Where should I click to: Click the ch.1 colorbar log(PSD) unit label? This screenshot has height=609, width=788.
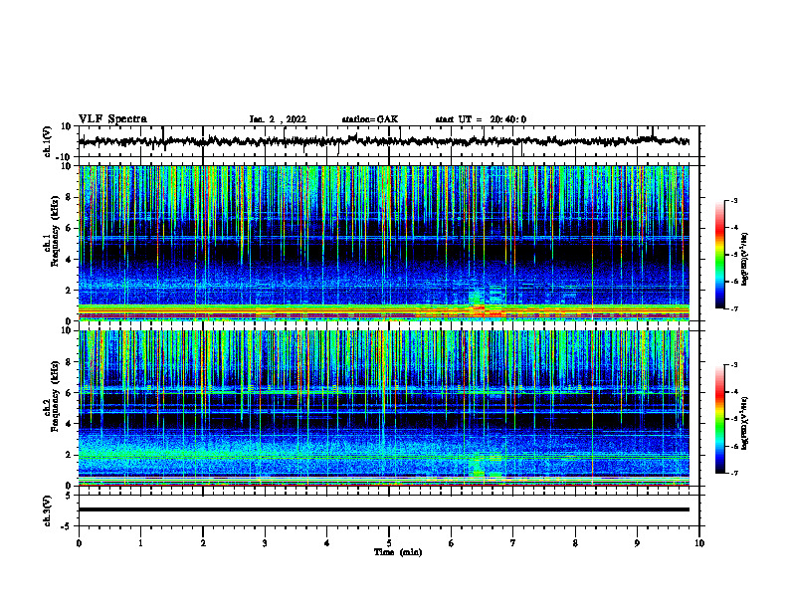pos(744,259)
